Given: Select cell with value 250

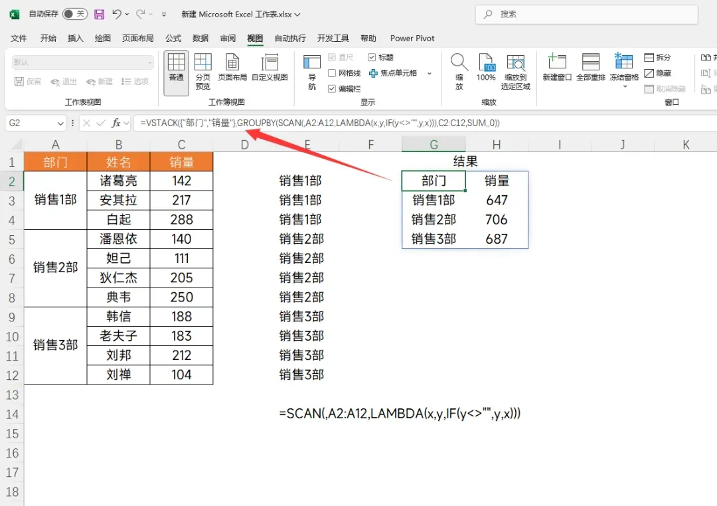Looking at the screenshot, I should (181, 297).
